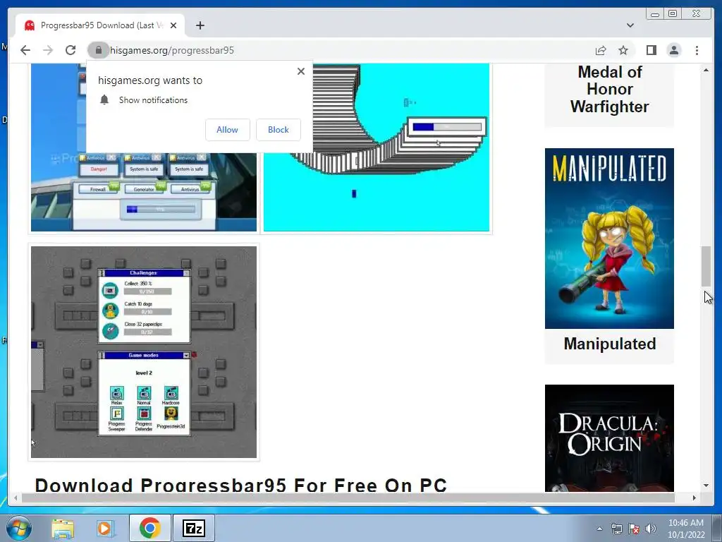This screenshot has width=722, height=542.
Task: Select the Progressbar95 Download tab
Action: [x=100, y=25]
